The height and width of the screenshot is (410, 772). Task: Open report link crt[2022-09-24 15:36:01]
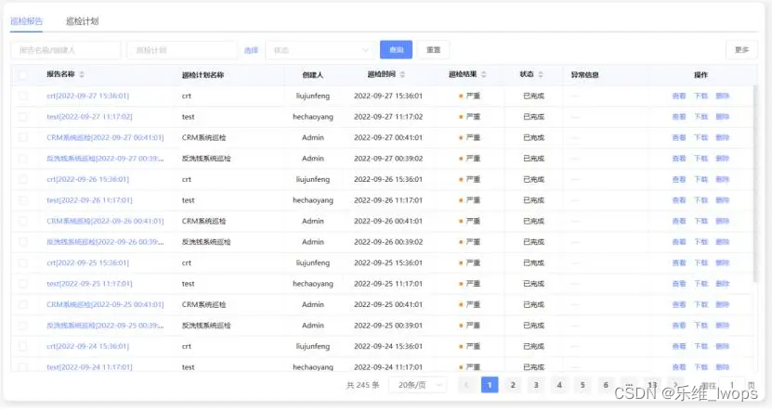[87, 347]
